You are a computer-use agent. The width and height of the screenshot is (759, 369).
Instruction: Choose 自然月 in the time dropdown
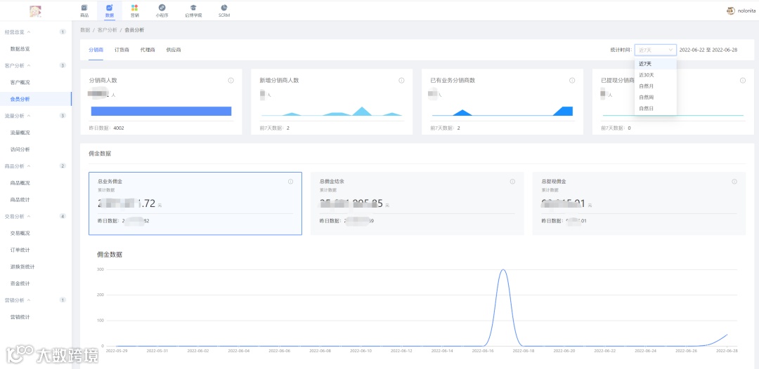pos(656,86)
